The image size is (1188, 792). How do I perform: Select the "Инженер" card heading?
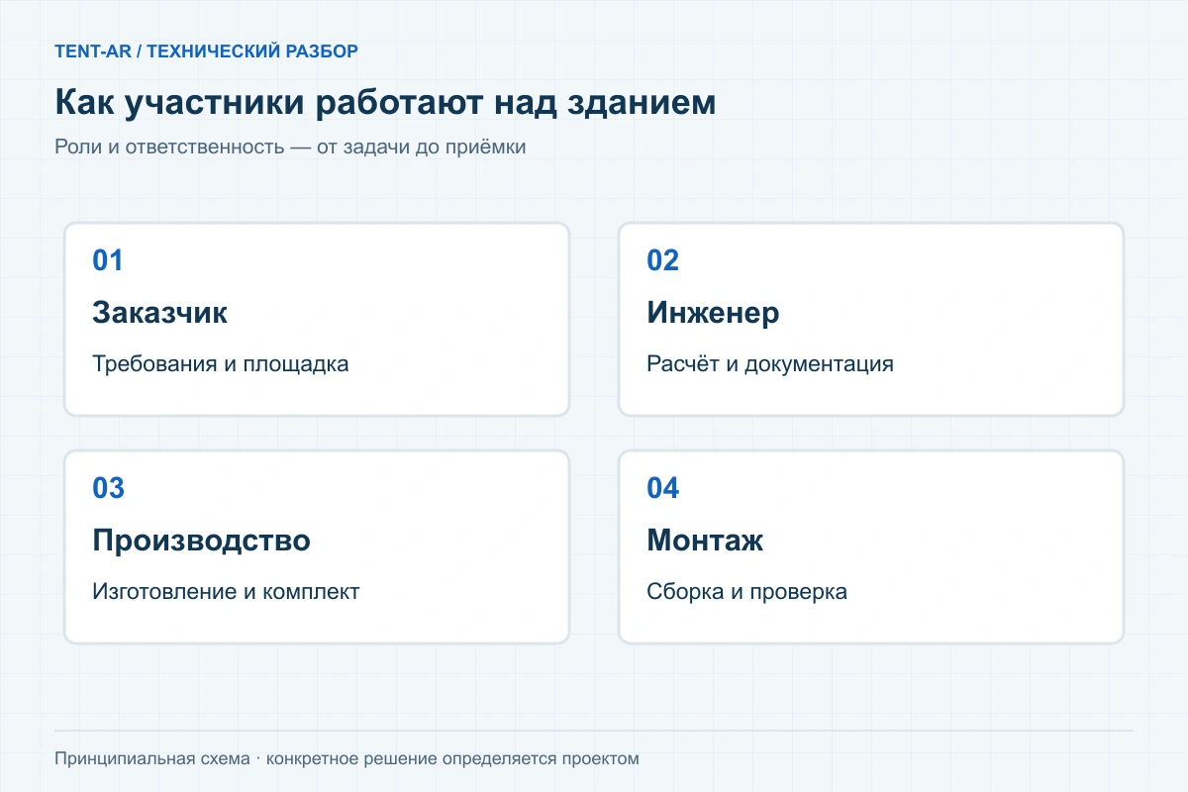pos(713,313)
